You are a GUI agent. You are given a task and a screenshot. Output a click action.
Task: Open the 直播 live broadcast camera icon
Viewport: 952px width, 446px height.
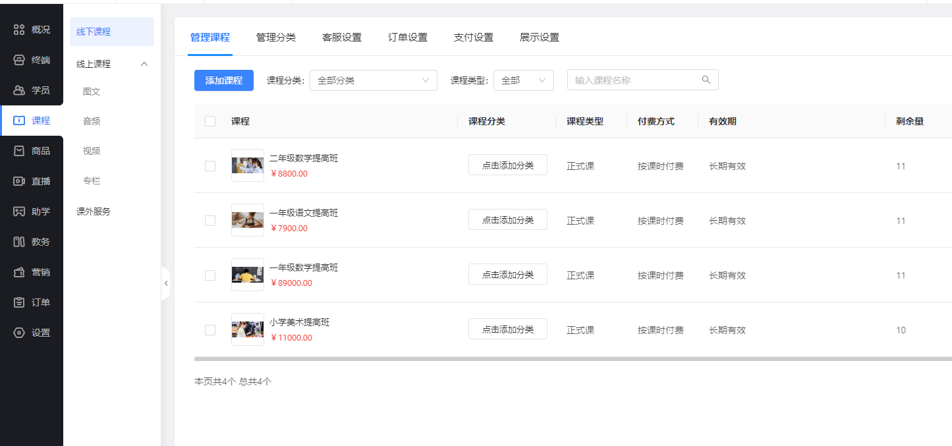pyautogui.click(x=19, y=181)
